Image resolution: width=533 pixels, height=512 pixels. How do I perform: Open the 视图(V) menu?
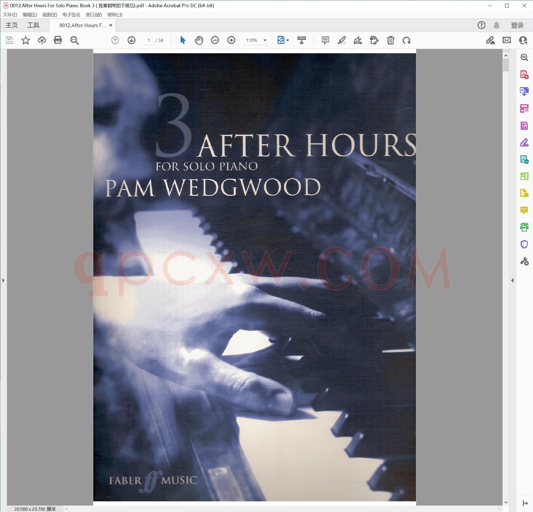[50, 15]
